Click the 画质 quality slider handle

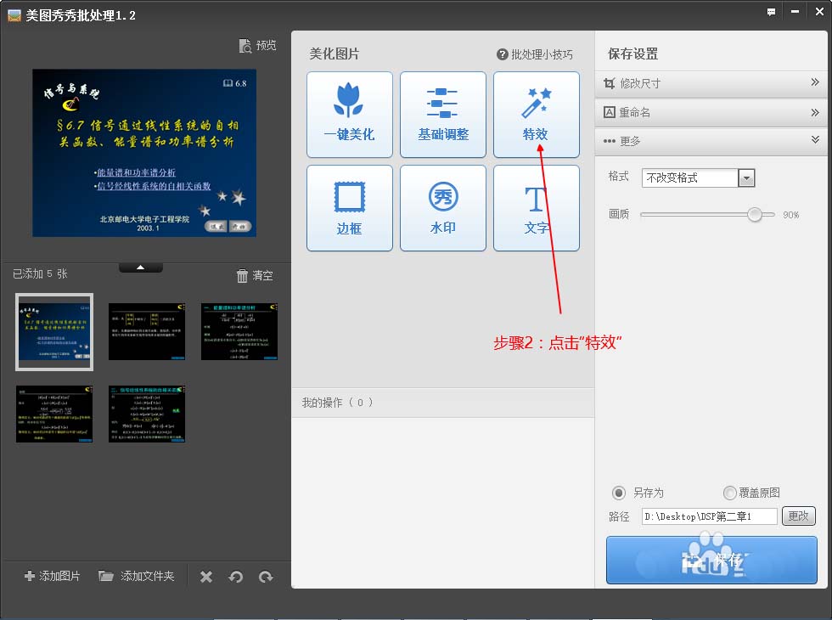pos(755,214)
